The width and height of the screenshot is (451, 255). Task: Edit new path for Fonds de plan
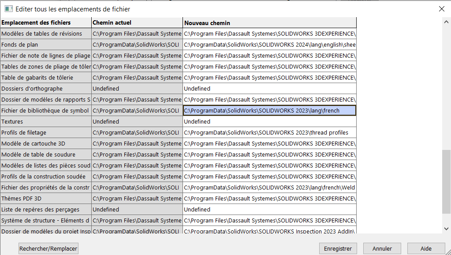coord(269,45)
